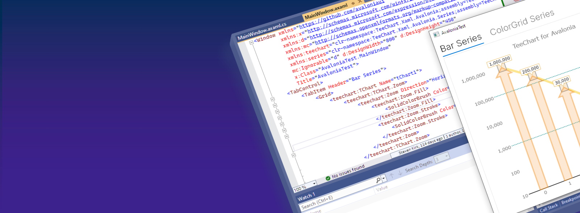The image size is (580, 213).
Task: Collapse the Window element in the editor
Action: click(x=251, y=43)
